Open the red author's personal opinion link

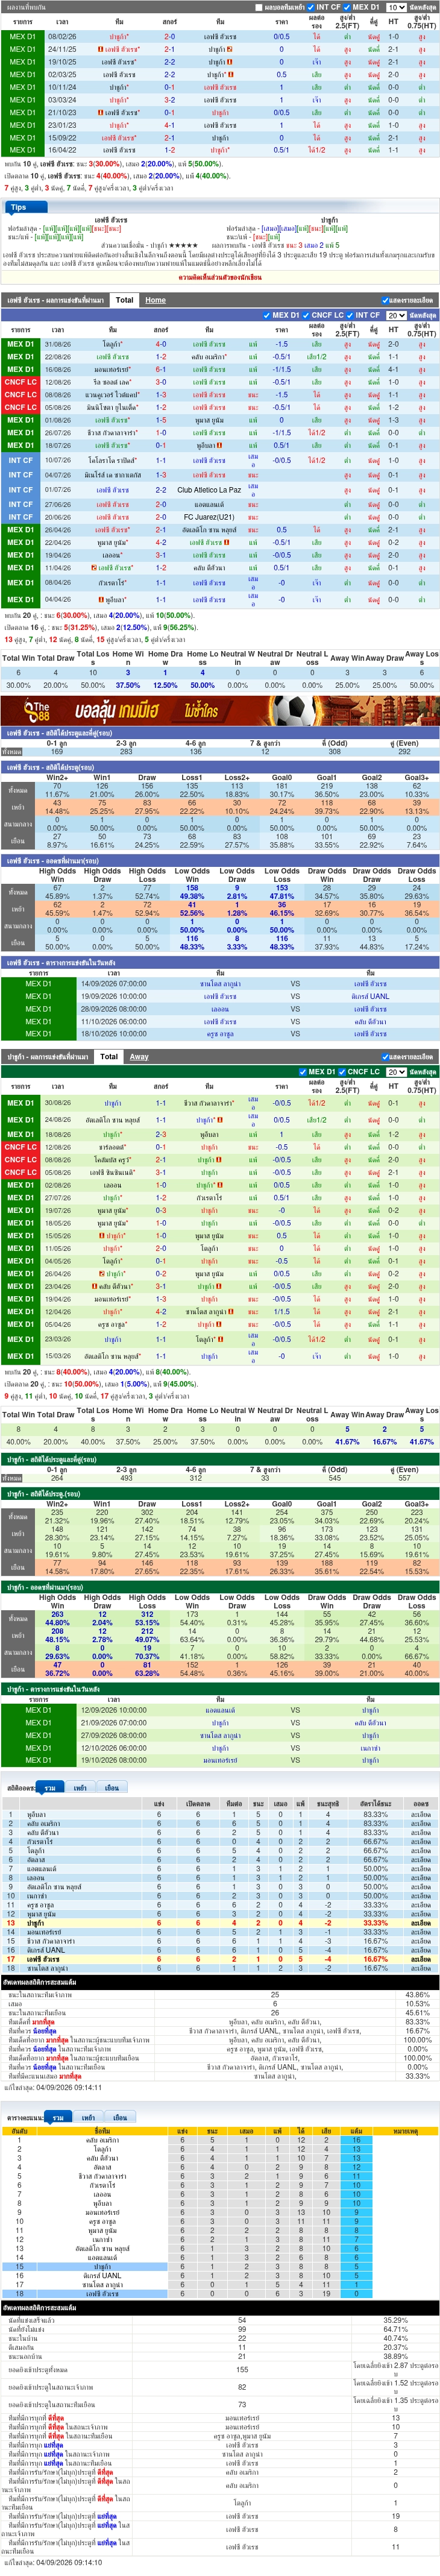(x=220, y=278)
